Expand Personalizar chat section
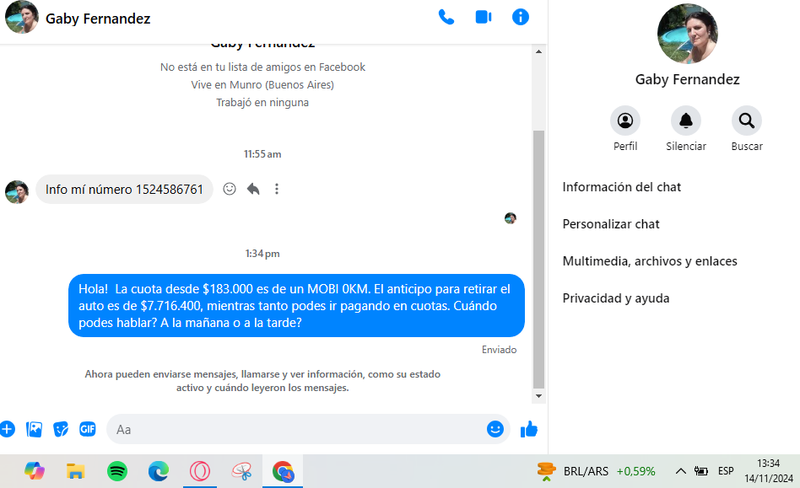Image resolution: width=800 pixels, height=488 pixels. [611, 224]
